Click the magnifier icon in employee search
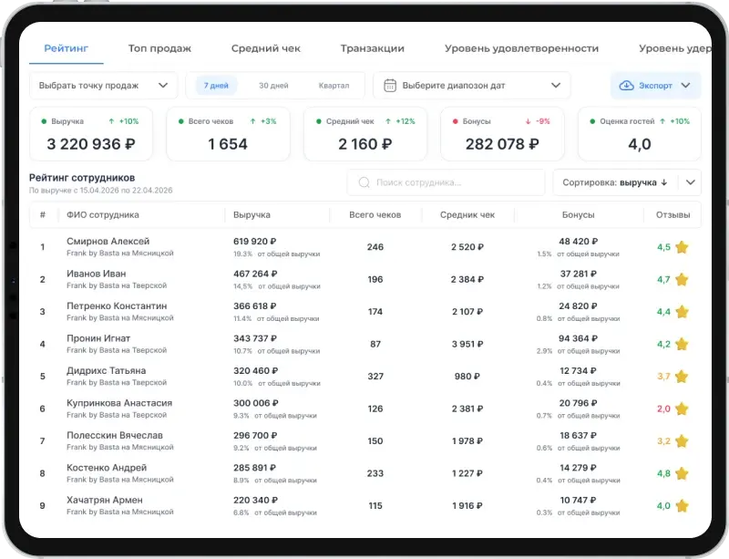729x559 pixels. tap(364, 182)
